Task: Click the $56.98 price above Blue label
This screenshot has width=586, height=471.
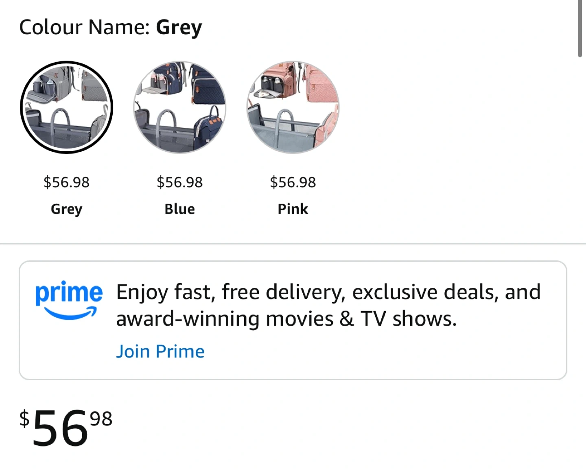Action: pyautogui.click(x=179, y=182)
